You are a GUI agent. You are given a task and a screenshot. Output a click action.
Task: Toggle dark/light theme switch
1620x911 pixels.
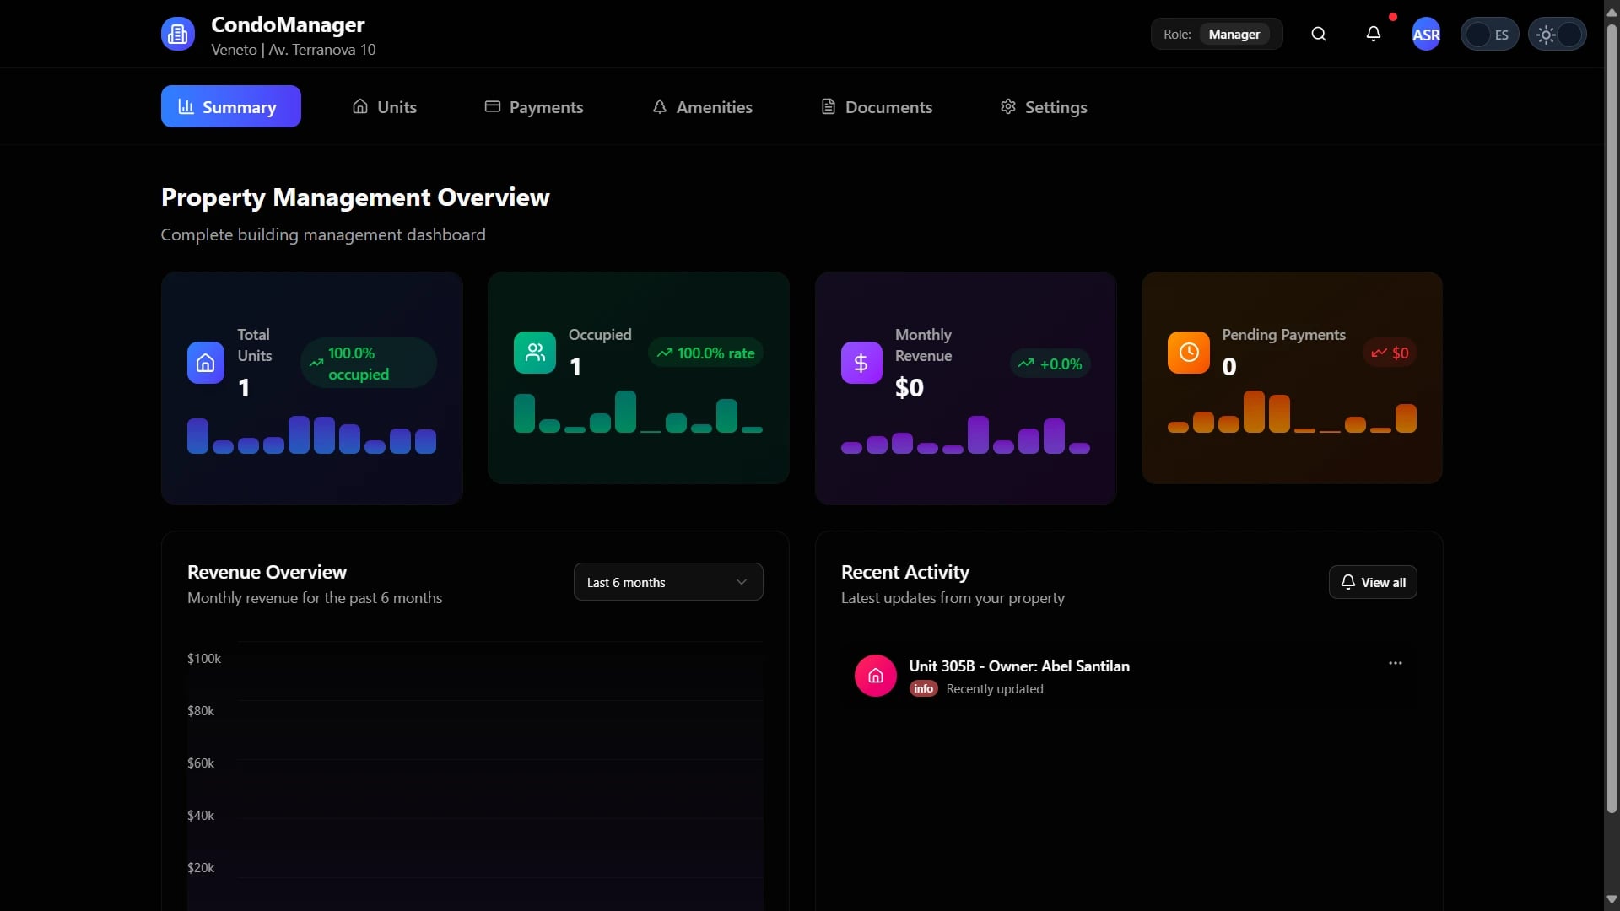click(1556, 34)
